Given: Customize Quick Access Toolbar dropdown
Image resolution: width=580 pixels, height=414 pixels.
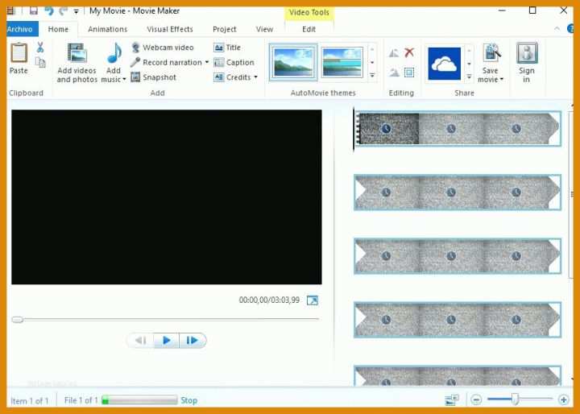Looking at the screenshot, I should pos(76,11).
